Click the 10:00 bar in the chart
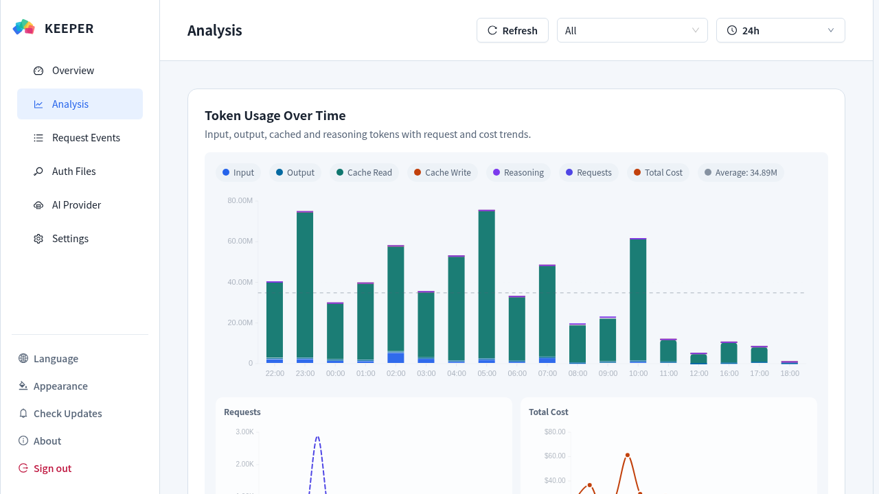The height and width of the screenshot is (494, 879). (x=638, y=301)
